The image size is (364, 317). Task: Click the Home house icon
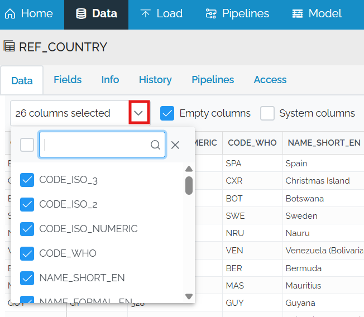click(x=10, y=14)
